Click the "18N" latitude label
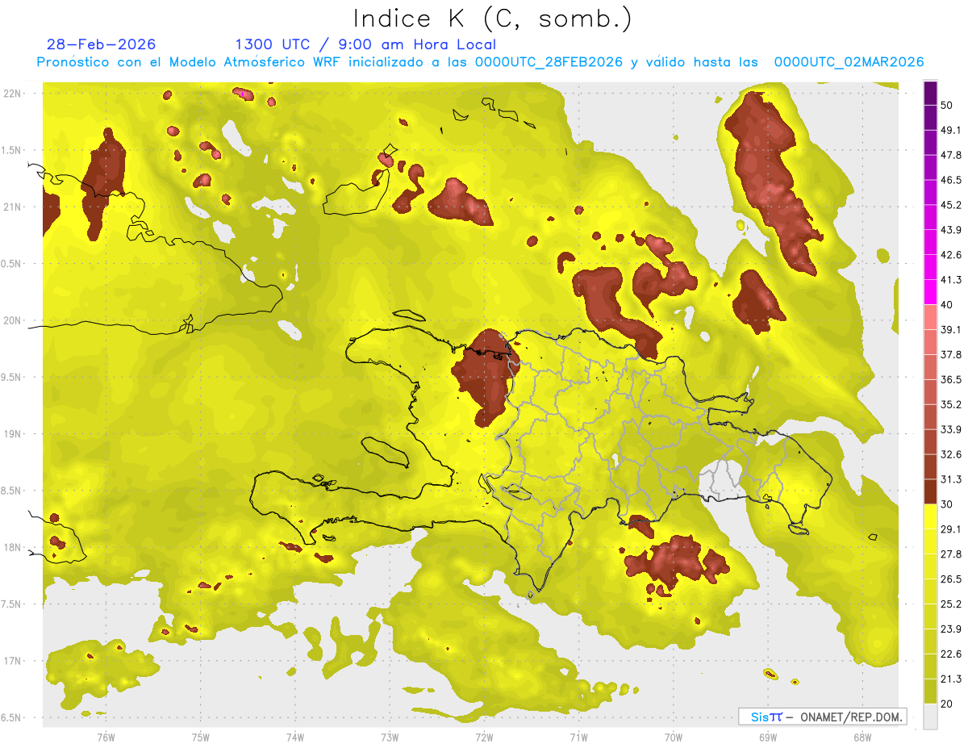Viewport: 968px width, 748px height. pos(12,547)
